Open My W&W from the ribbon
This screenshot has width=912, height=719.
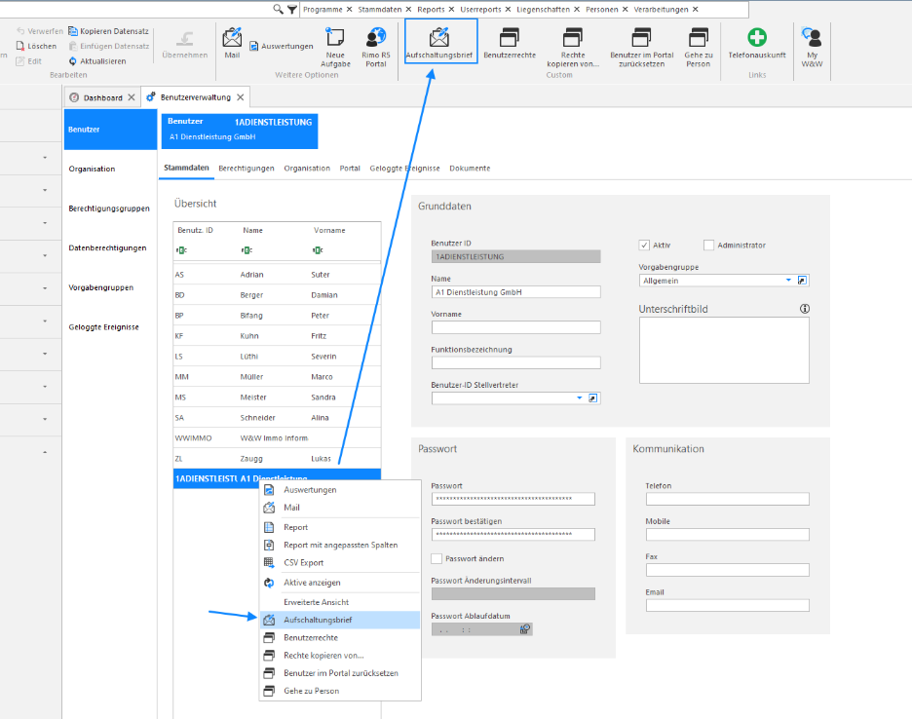[x=812, y=47]
